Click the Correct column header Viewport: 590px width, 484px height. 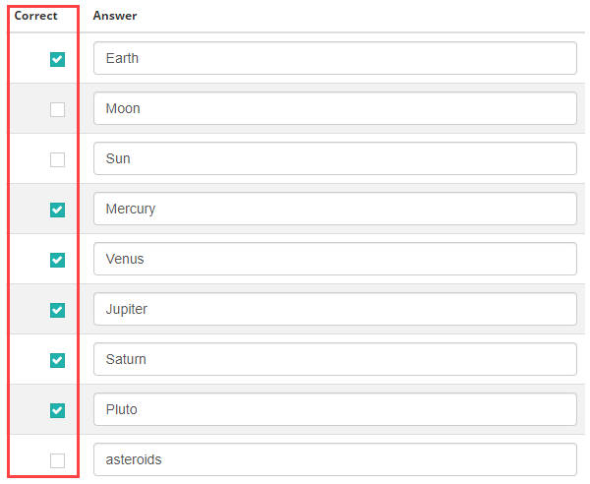35,16
